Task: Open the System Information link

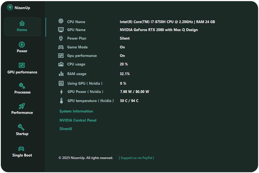Action: 76,111
